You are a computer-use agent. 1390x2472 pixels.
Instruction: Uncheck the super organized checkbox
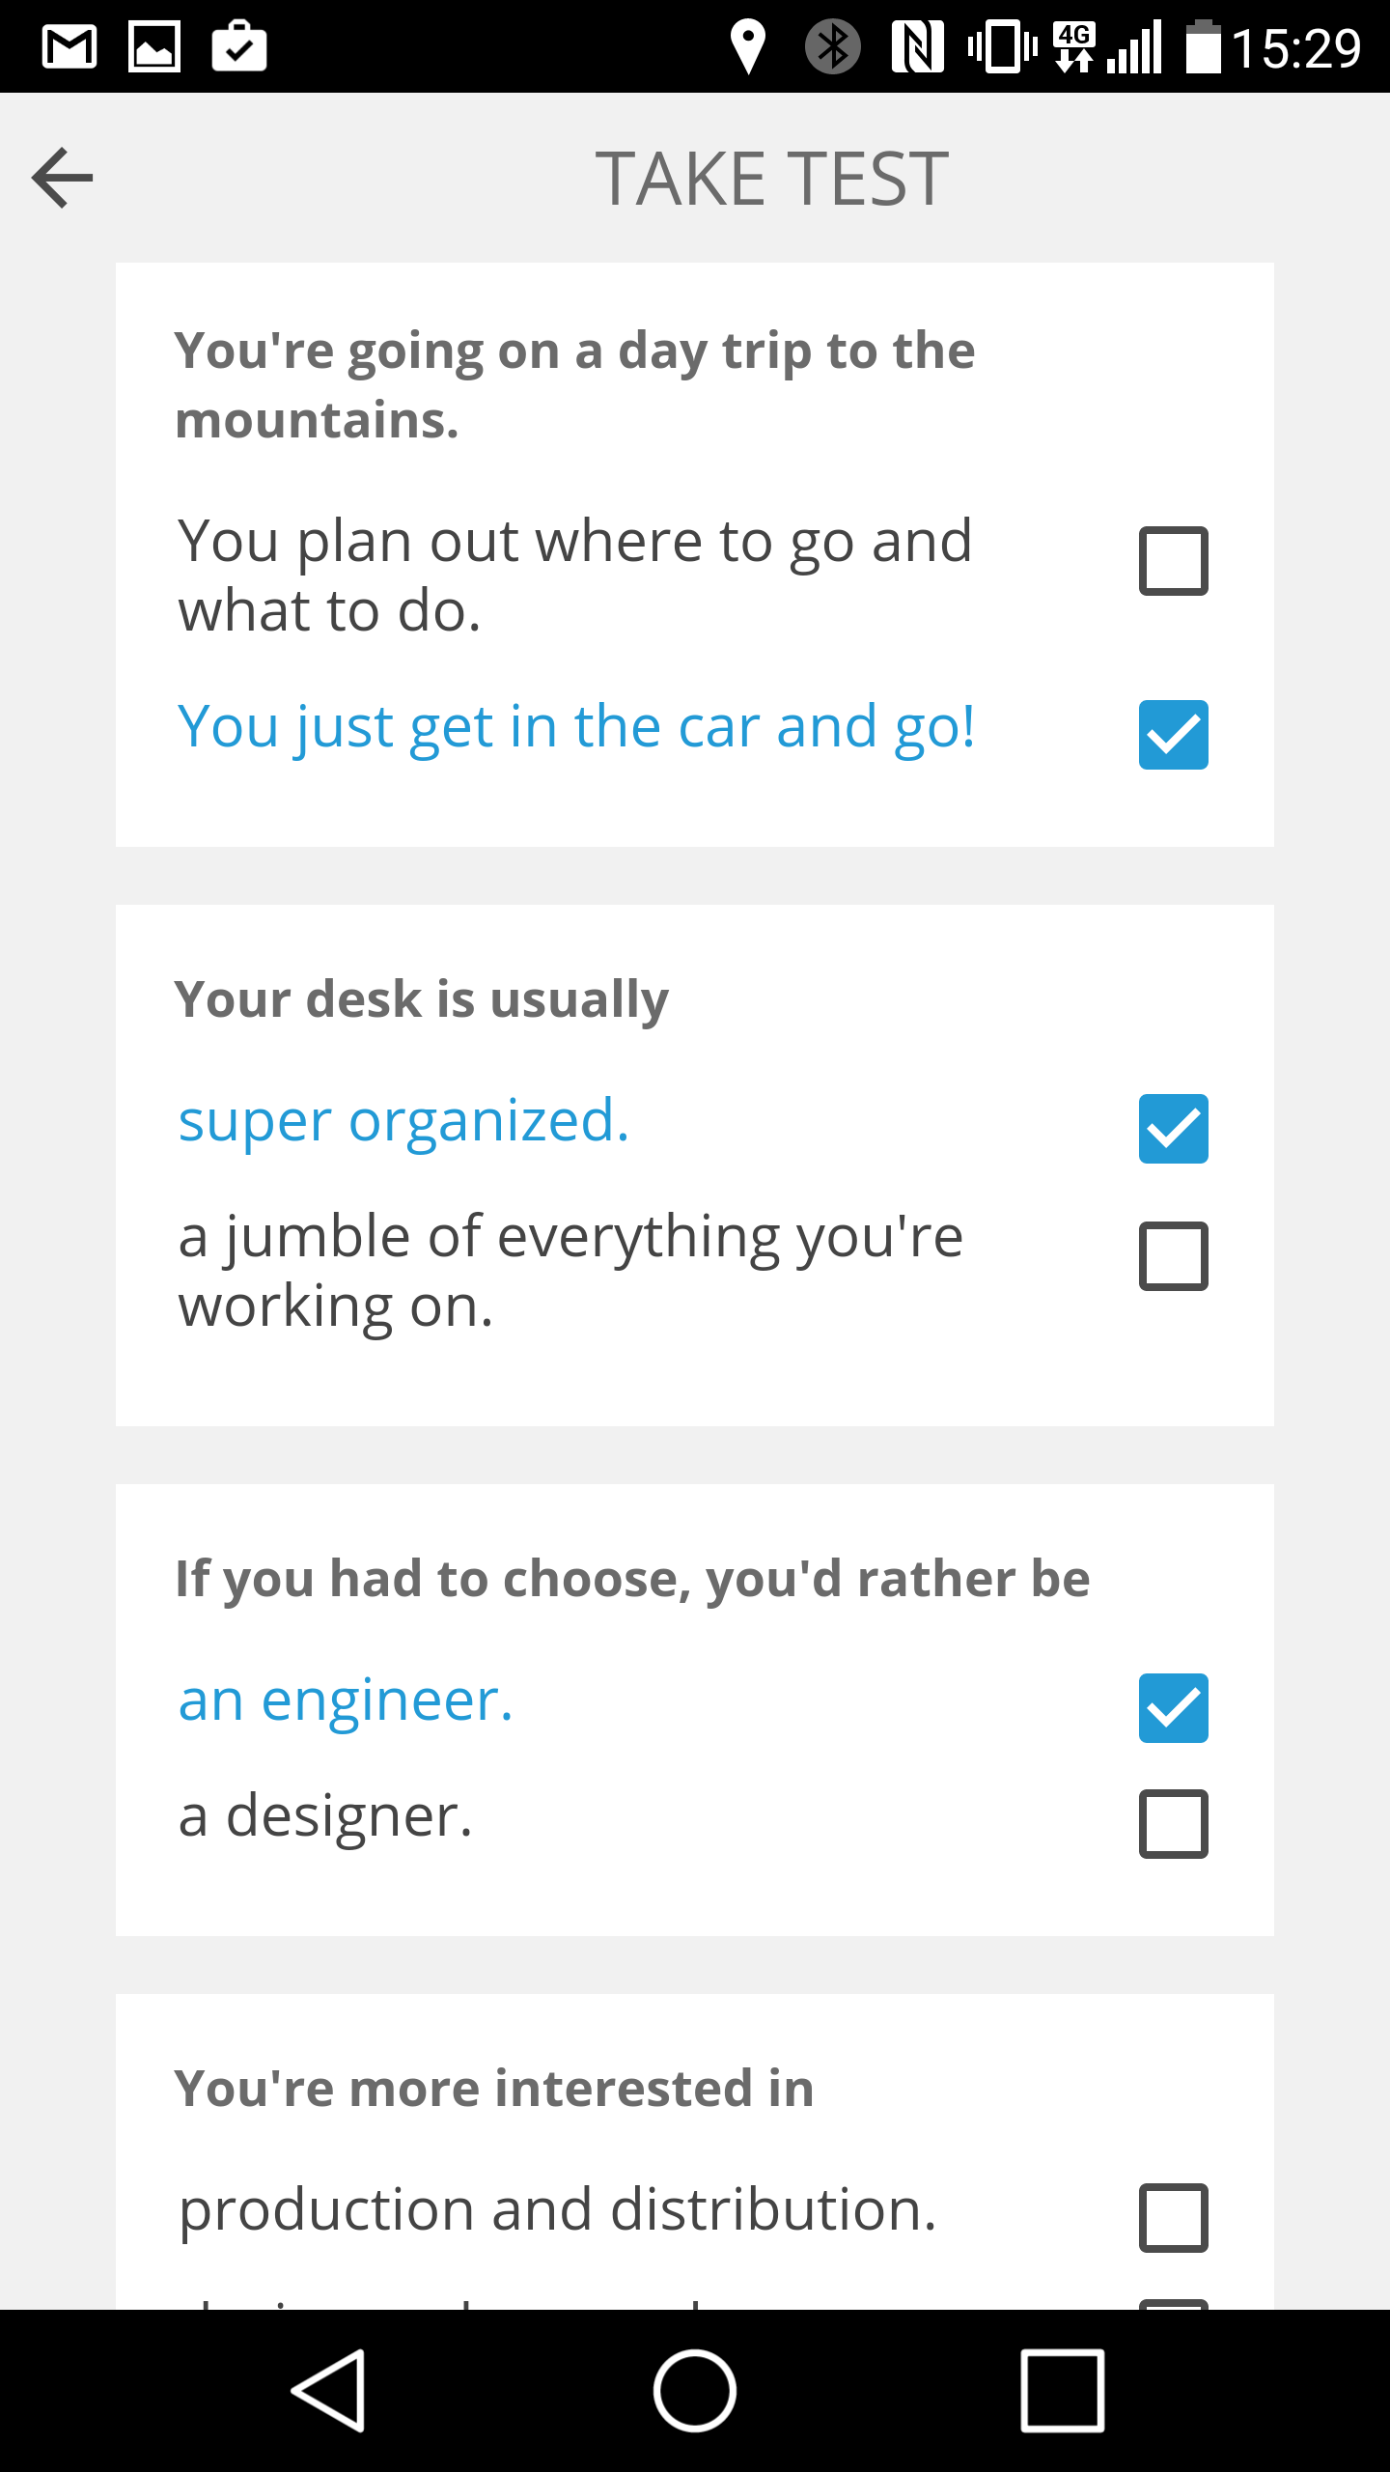1174,1129
